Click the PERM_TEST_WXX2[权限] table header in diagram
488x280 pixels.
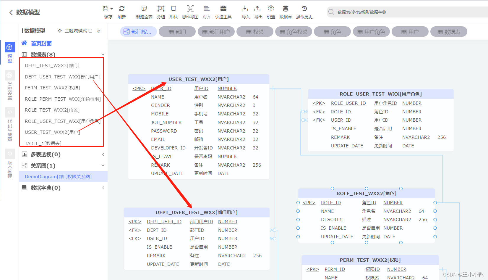pyautogui.click(x=370, y=260)
